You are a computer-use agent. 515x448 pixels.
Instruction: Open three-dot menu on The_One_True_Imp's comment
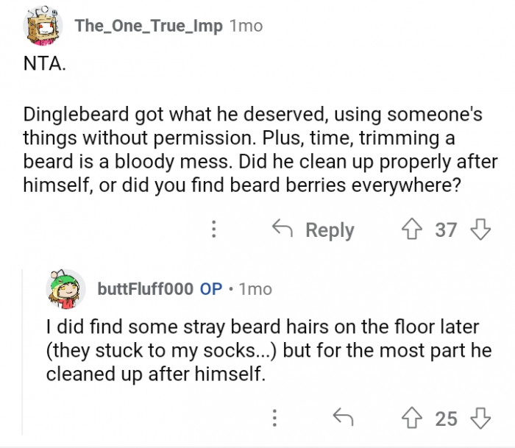(x=213, y=230)
